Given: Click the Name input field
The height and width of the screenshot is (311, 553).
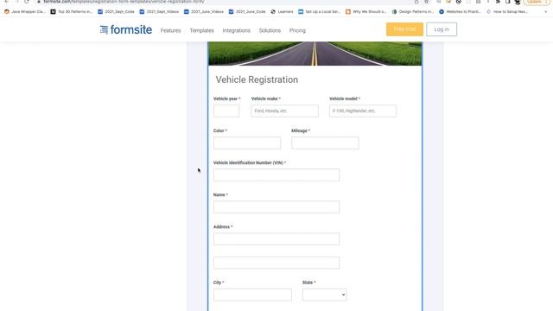Looking at the screenshot, I should [276, 207].
